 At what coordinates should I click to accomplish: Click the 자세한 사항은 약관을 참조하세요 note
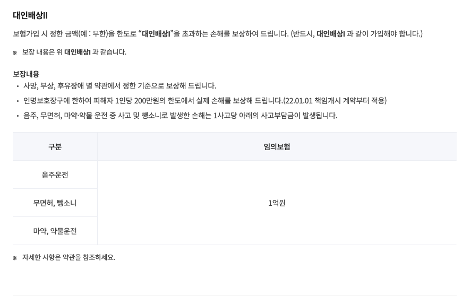[x=69, y=257]
